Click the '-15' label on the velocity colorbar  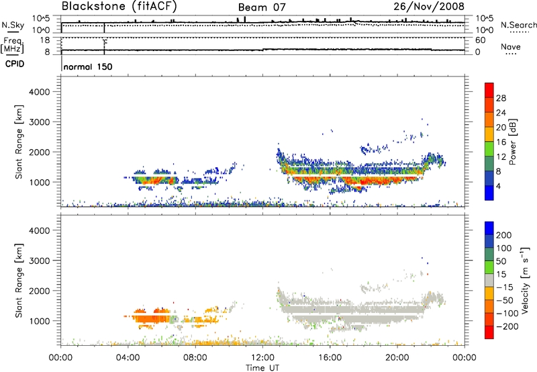click(505, 287)
